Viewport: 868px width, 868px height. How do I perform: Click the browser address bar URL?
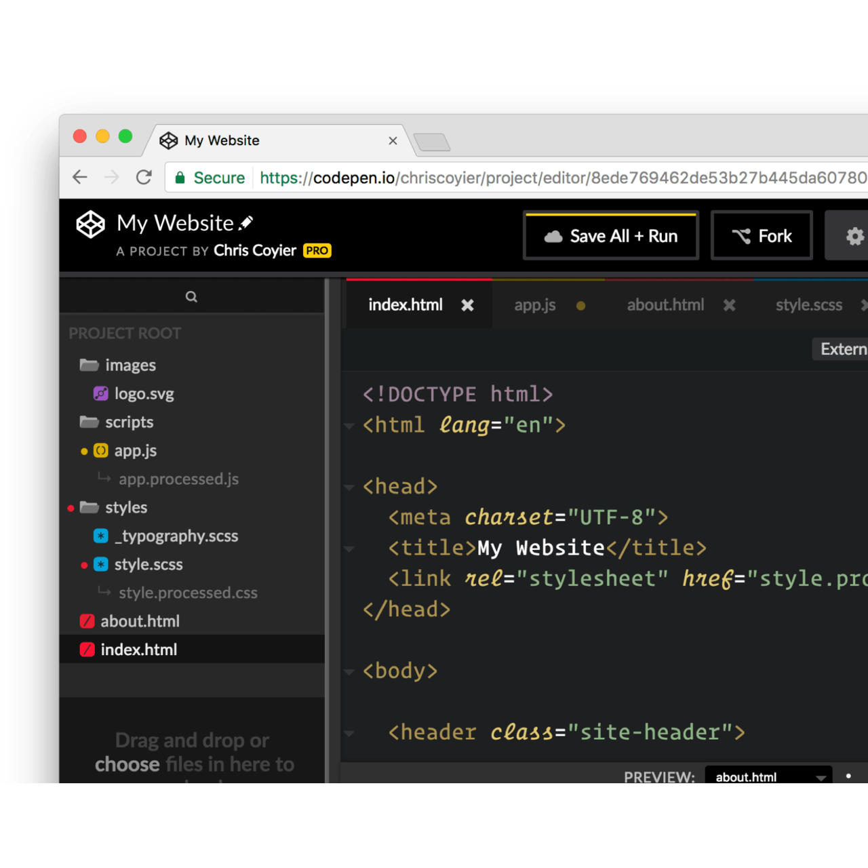tap(563, 178)
